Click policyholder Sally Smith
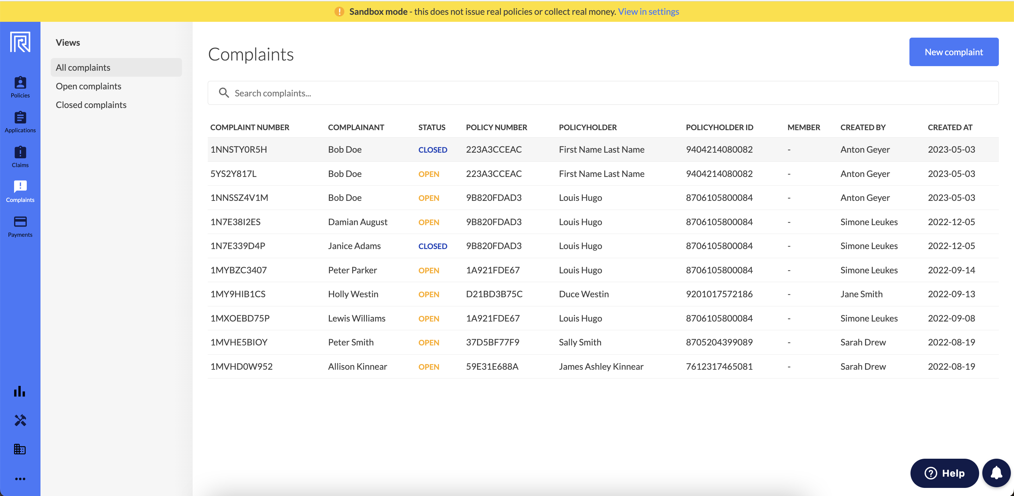1014x496 pixels. [x=580, y=342]
